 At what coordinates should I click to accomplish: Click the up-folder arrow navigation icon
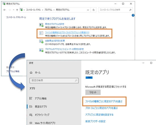(x=17, y=10)
